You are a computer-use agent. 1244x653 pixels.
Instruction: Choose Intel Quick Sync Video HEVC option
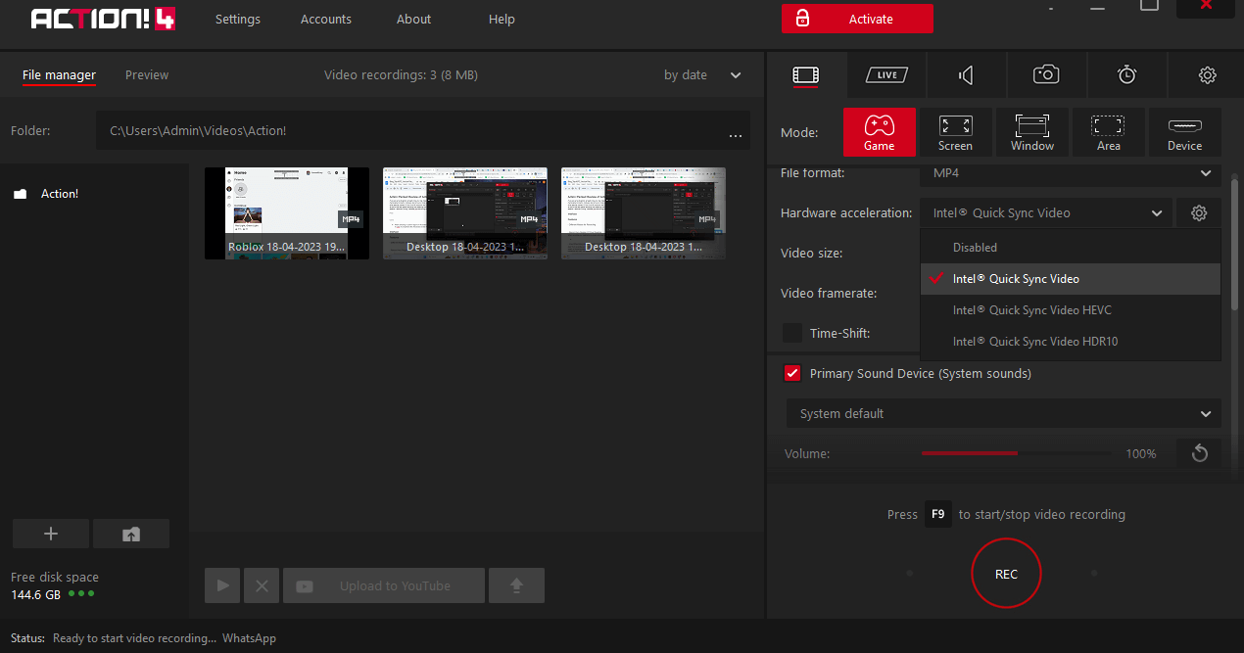(1071, 310)
